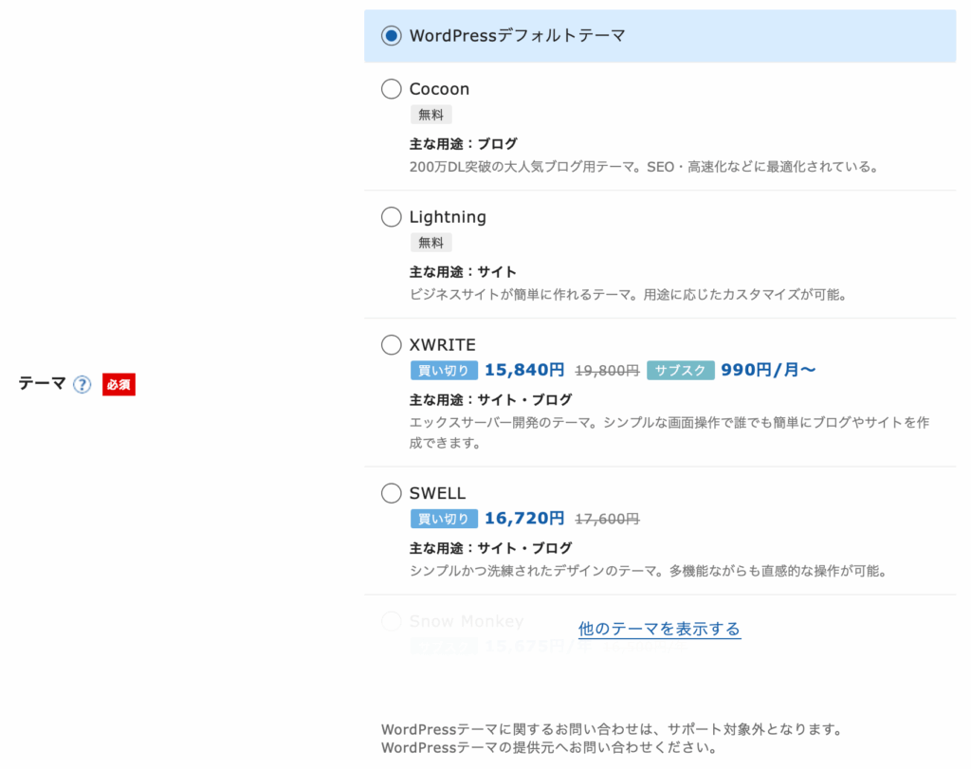Click 主な用途：サイト・ブログ under XWRITE
Image resolution: width=971 pixels, height=769 pixels.
pos(490,400)
